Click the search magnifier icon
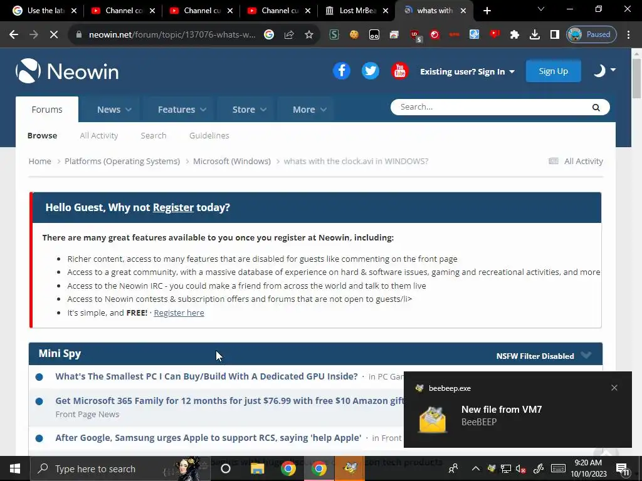This screenshot has width=642, height=481. [596, 107]
